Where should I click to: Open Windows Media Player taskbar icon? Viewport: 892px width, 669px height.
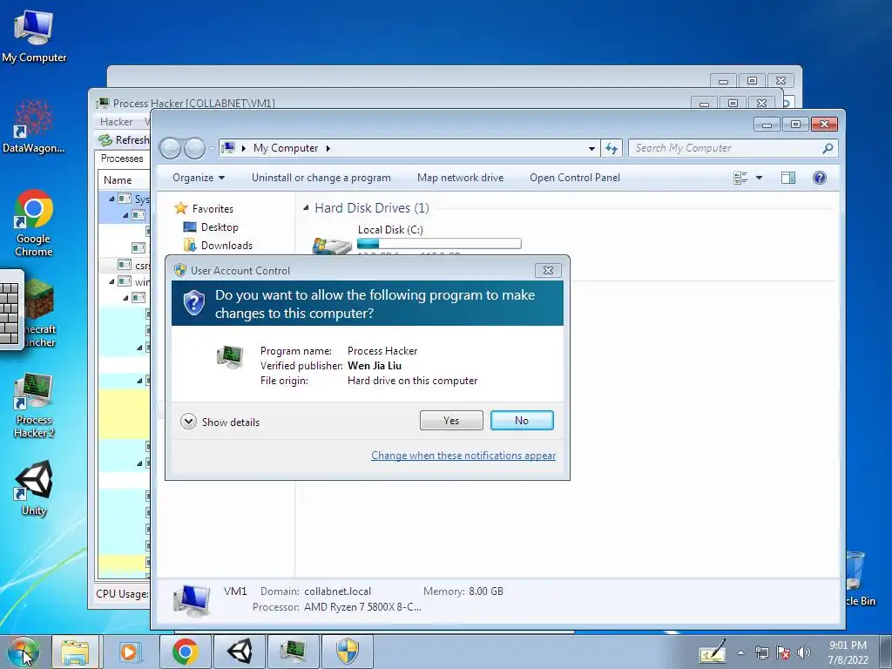(129, 652)
